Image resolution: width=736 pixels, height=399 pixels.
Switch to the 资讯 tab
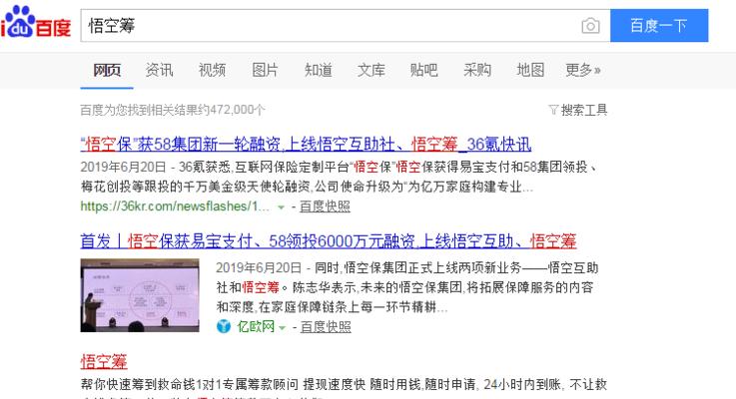tap(159, 71)
